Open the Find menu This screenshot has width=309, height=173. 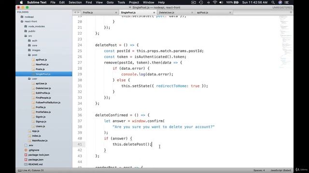[x=89, y=2]
